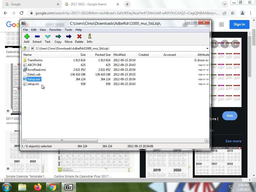
Task: Open the Tools menu
Action: pyautogui.click(x=68, y=30)
